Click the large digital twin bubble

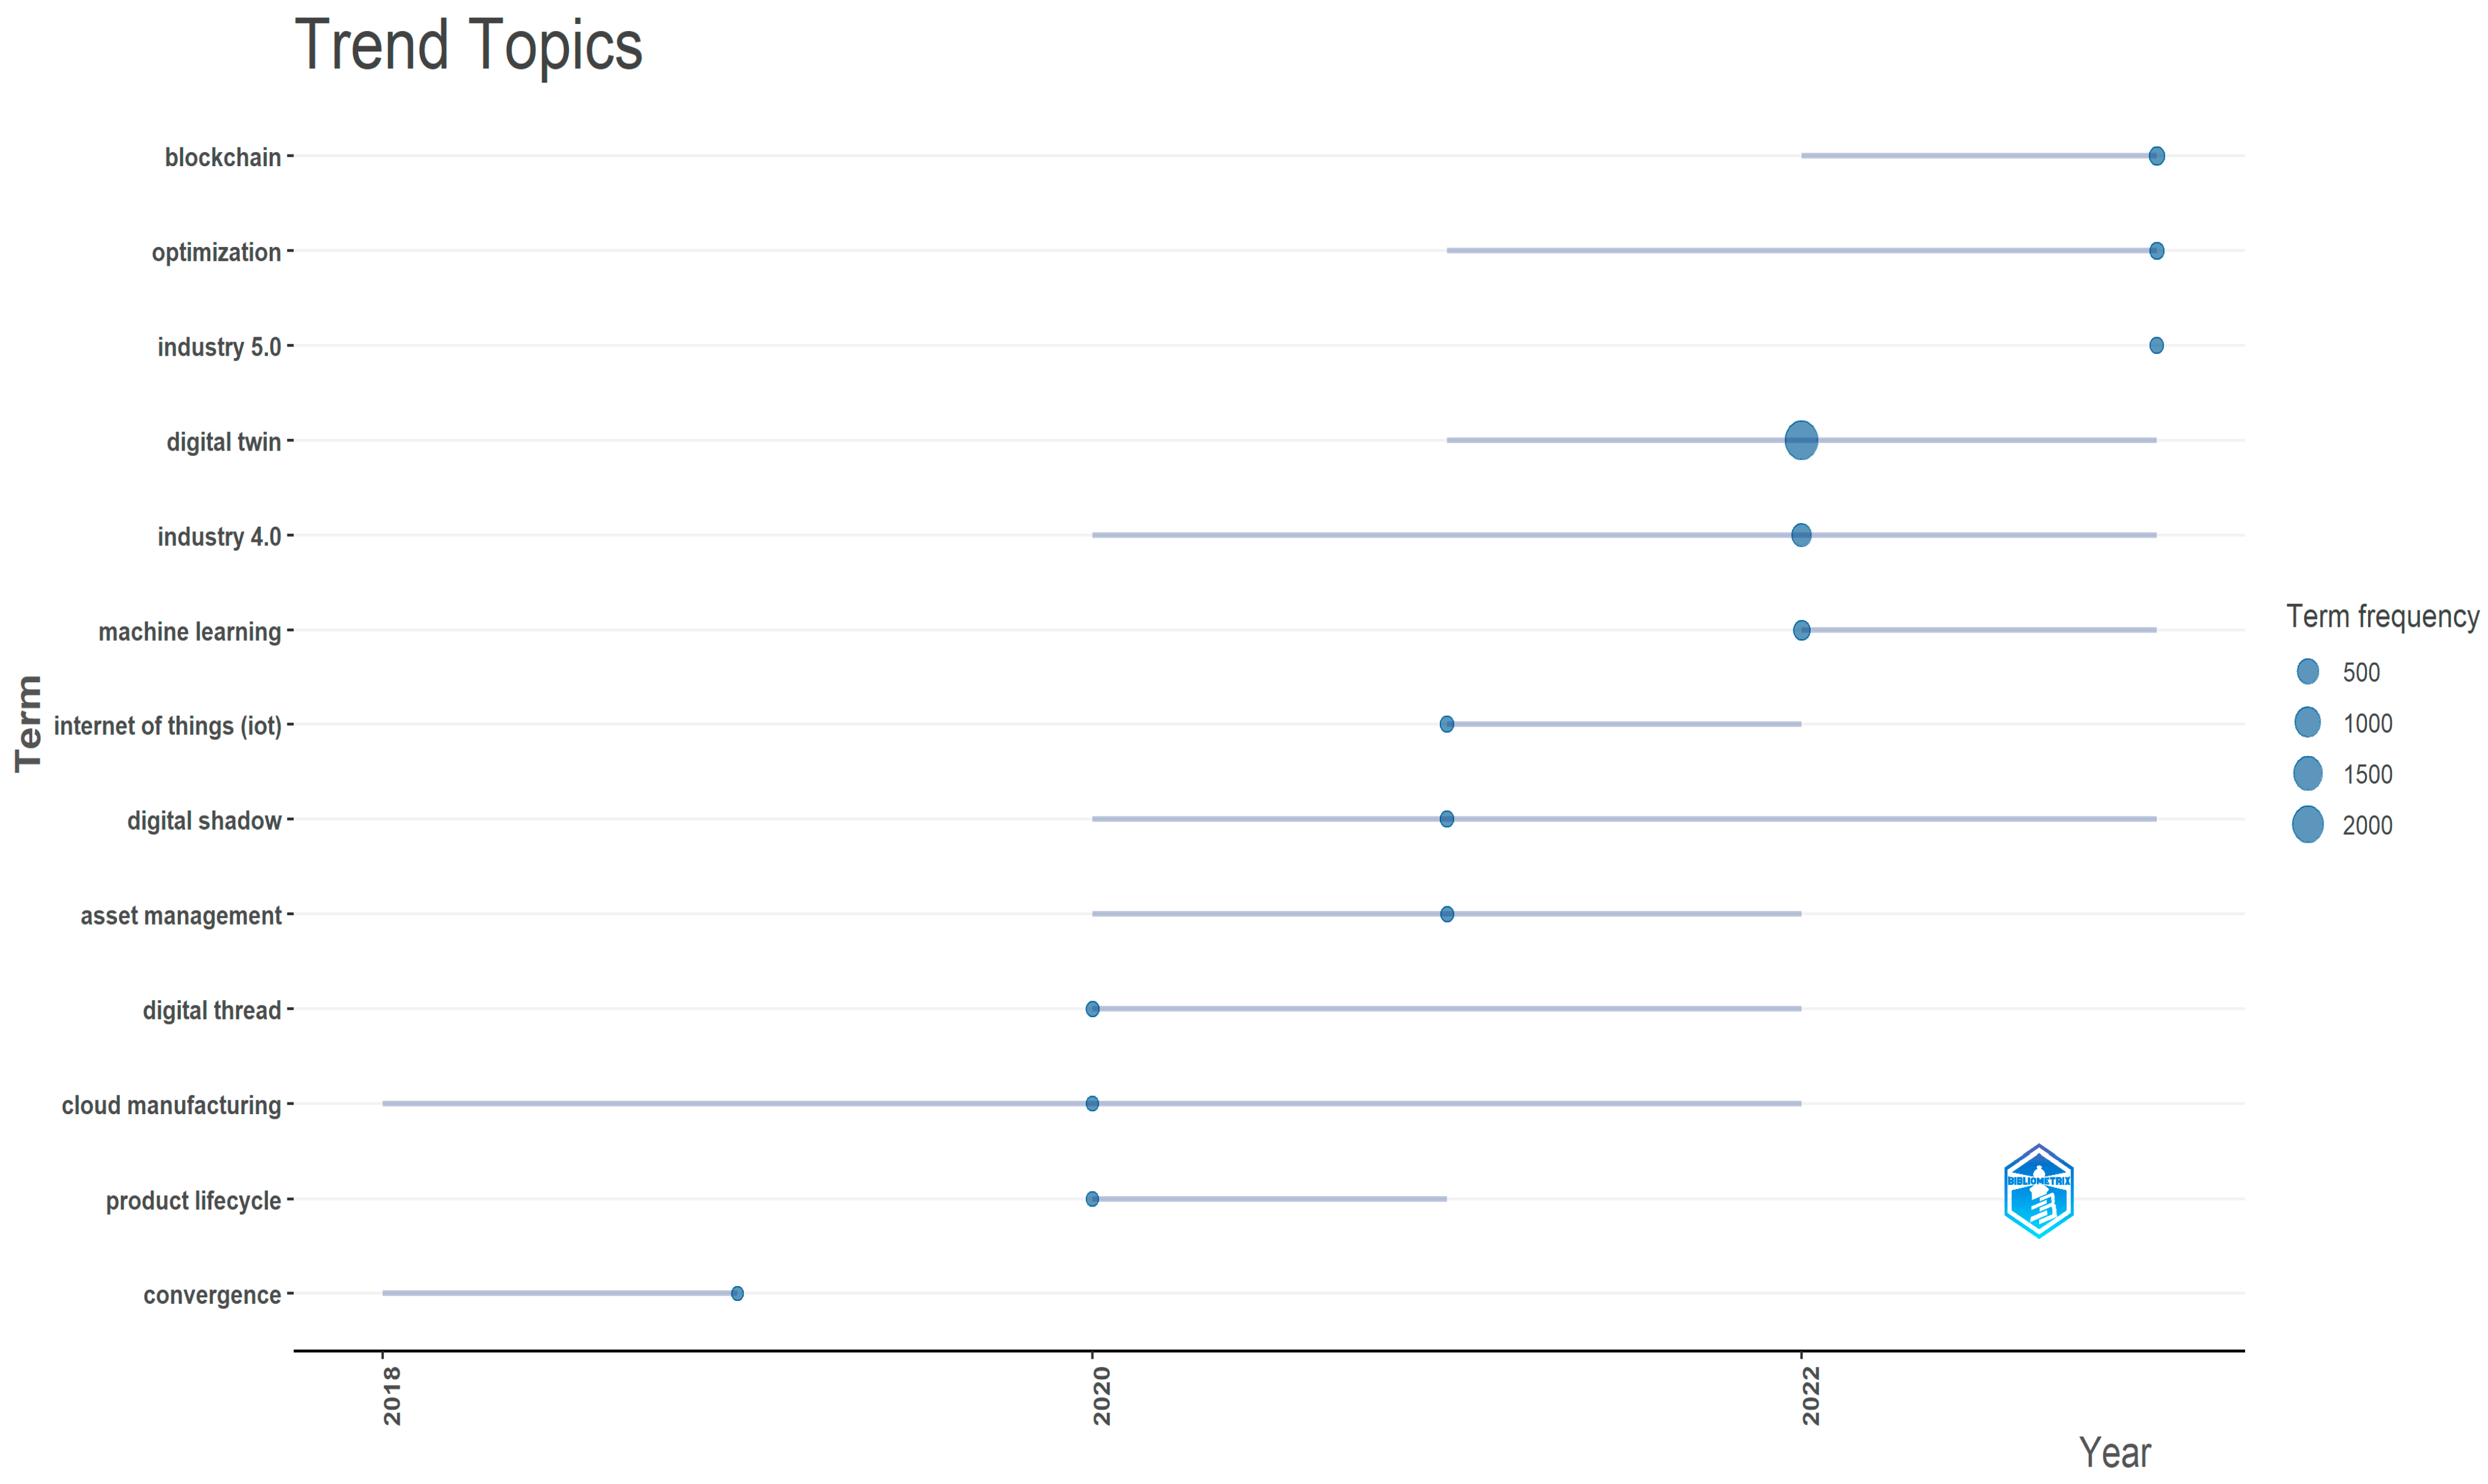click(x=1801, y=440)
